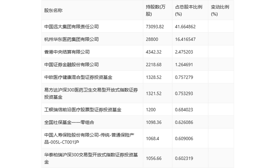The height and width of the screenshot is (168, 275).
Task: Click the 持股数(万股) column header
Action: point(156,10)
